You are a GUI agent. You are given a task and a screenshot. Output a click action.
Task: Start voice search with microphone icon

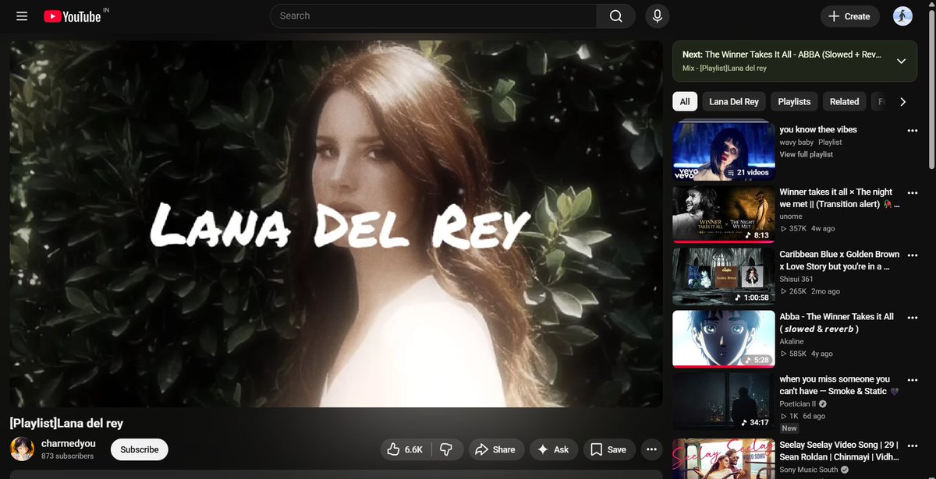coord(658,16)
